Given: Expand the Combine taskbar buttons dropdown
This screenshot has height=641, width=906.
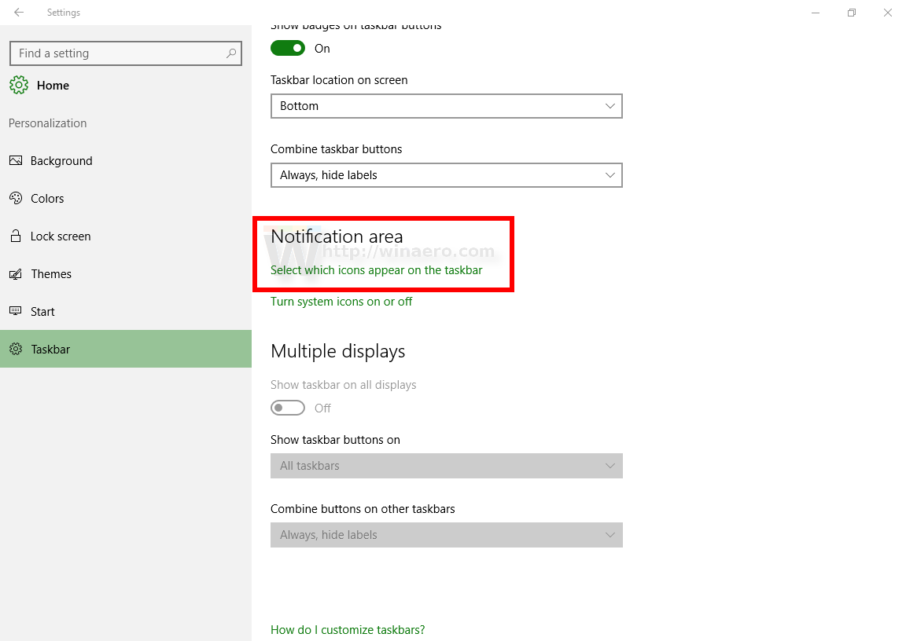Looking at the screenshot, I should (x=446, y=175).
